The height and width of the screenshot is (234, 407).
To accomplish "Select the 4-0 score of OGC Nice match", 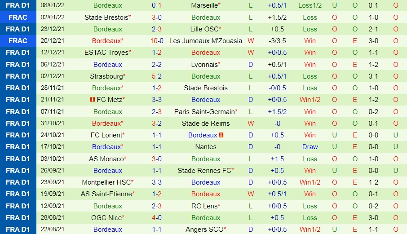I will coord(157,217).
